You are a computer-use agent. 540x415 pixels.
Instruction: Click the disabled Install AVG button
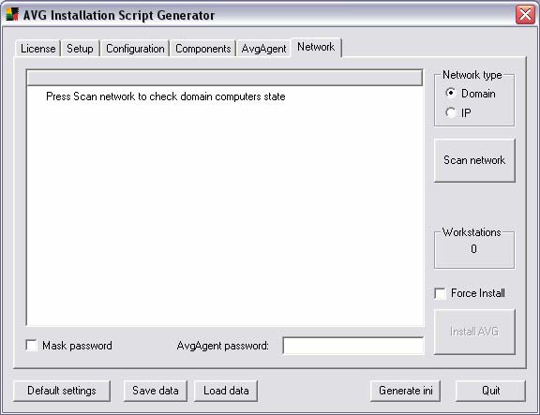(x=474, y=332)
